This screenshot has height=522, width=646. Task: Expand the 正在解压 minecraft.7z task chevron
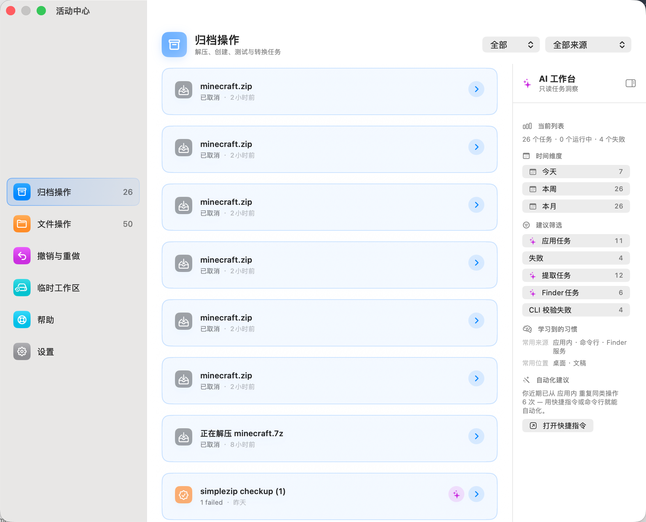[x=476, y=436]
